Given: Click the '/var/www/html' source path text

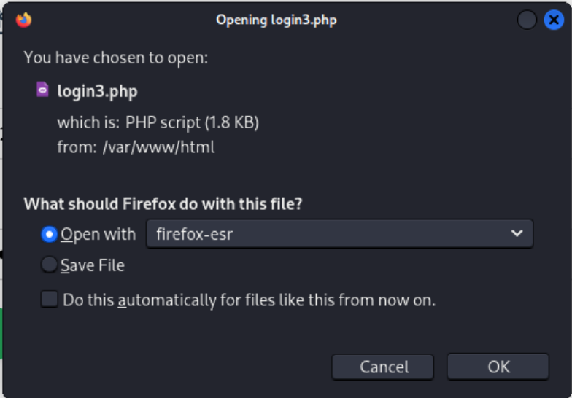Looking at the screenshot, I should (x=158, y=147).
